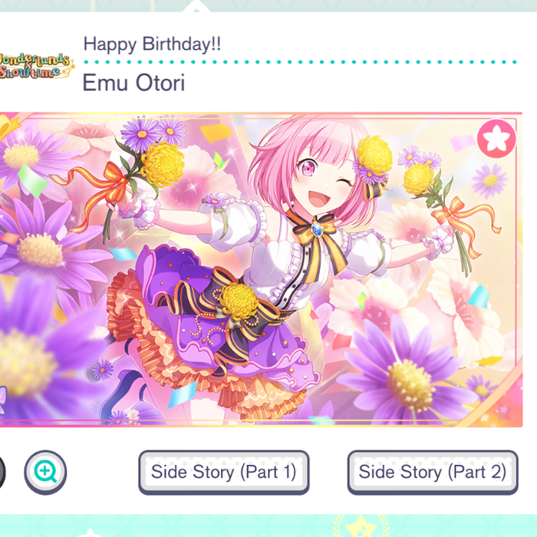Select the dark round button left of the magnifier
Image resolution: width=537 pixels, height=537 pixels.
point(2,473)
